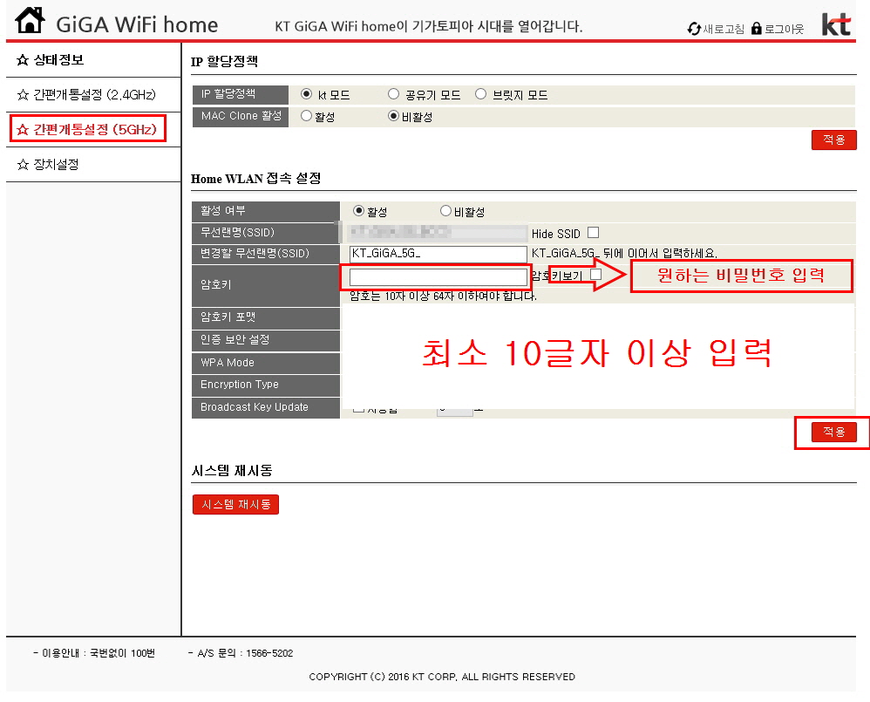
Task: Click the 암호키 포맷 row label
Action: (x=265, y=318)
